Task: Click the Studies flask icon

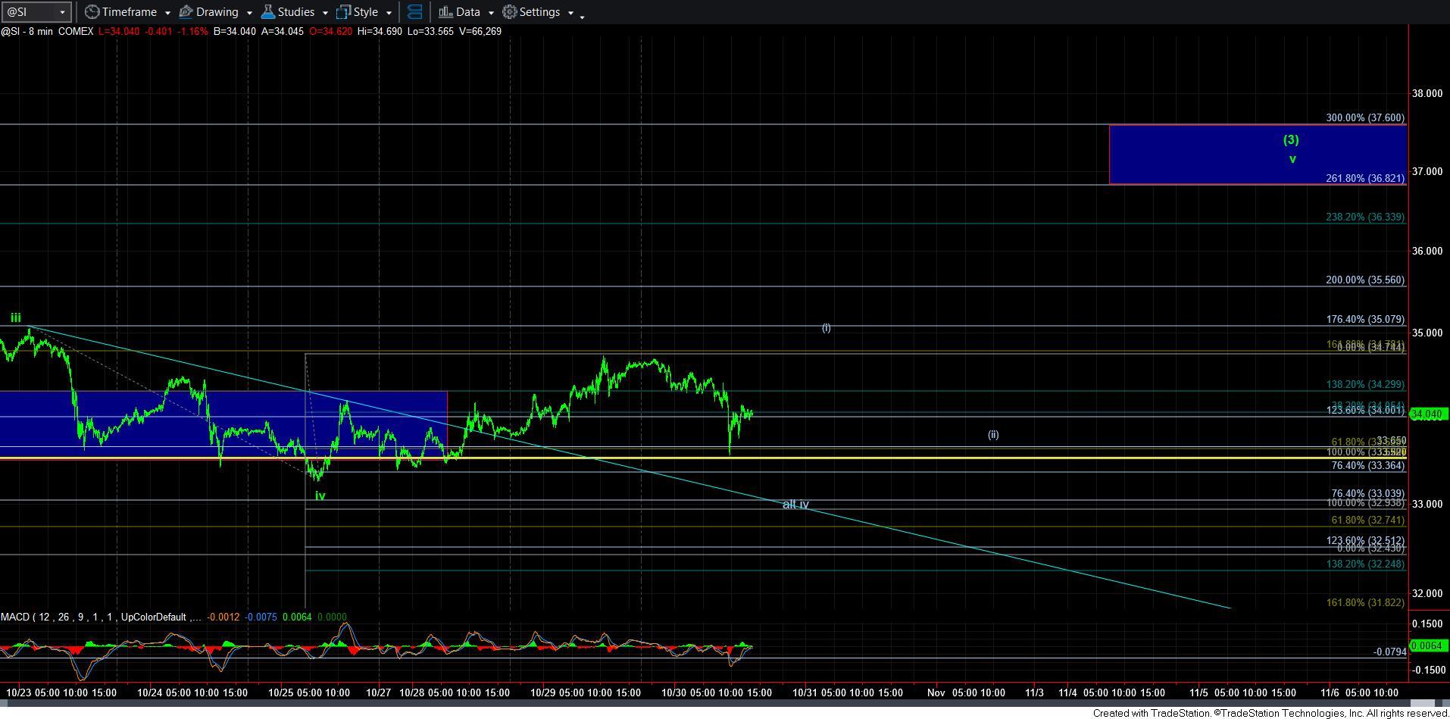Action: tap(267, 12)
